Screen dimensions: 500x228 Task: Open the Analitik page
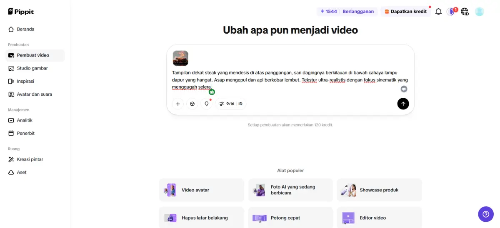[25, 120]
